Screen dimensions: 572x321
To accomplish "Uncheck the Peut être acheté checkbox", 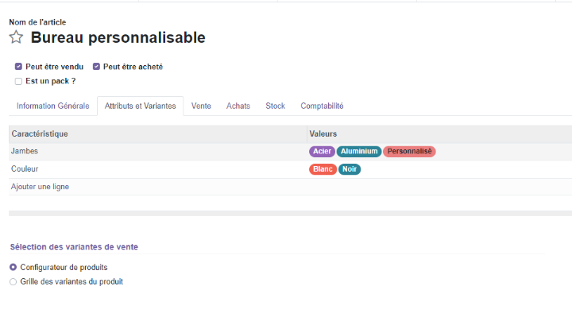I will click(x=96, y=67).
